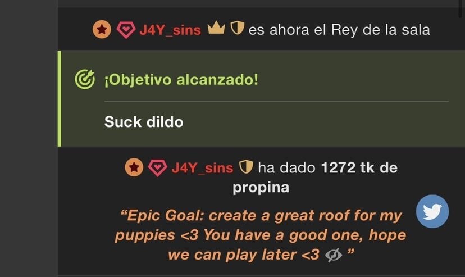Click the star badge in Rey de la sala line

[102, 29]
